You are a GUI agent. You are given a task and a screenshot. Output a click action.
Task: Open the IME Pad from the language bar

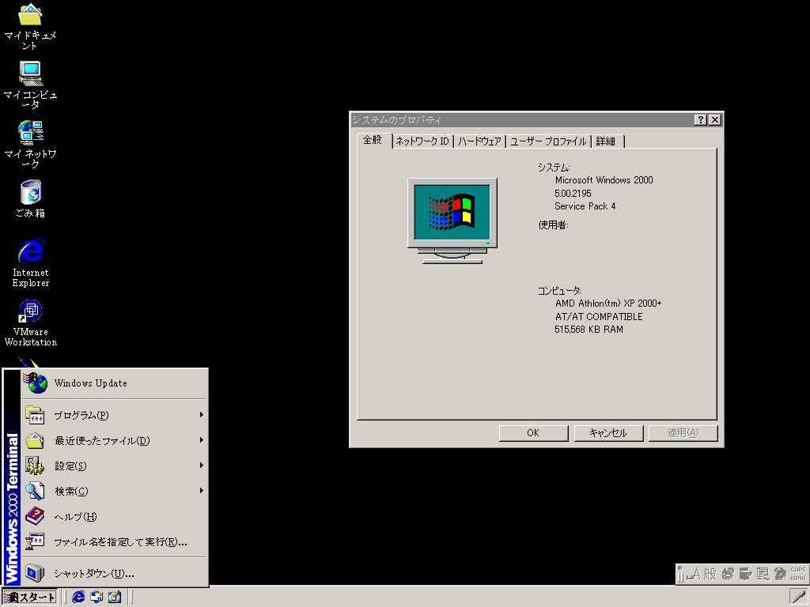click(728, 574)
